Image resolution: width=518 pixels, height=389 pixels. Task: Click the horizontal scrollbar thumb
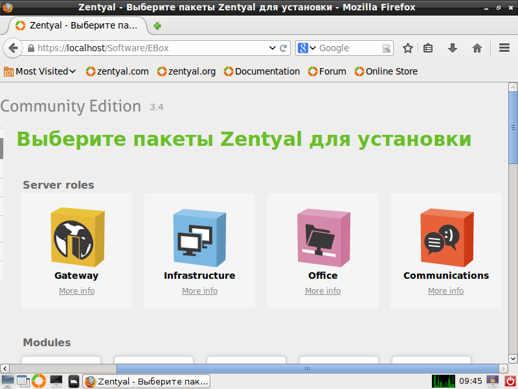click(308, 368)
